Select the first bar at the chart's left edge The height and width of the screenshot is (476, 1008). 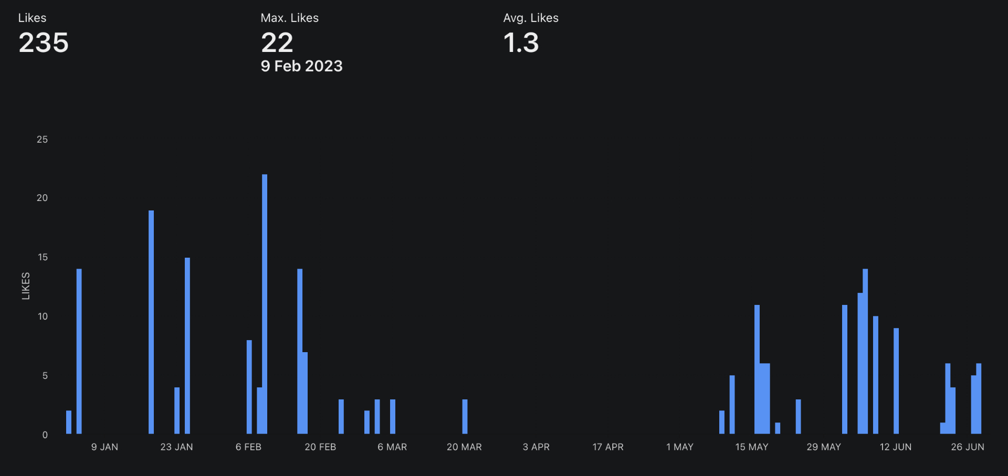pyautogui.click(x=69, y=422)
